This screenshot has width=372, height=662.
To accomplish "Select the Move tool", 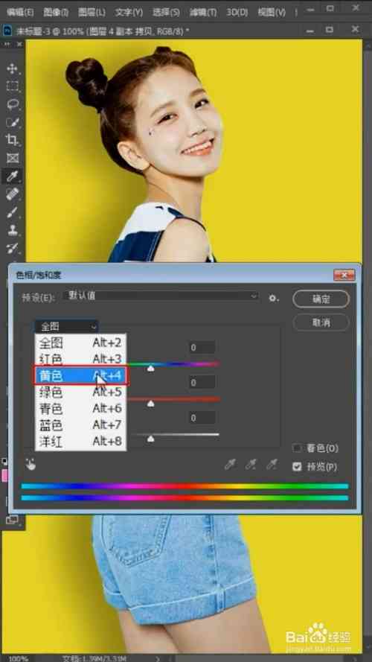I will [x=12, y=69].
